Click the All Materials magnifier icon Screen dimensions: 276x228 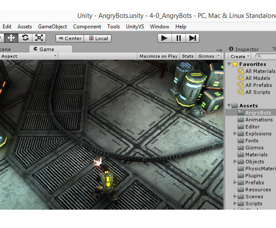241,71
